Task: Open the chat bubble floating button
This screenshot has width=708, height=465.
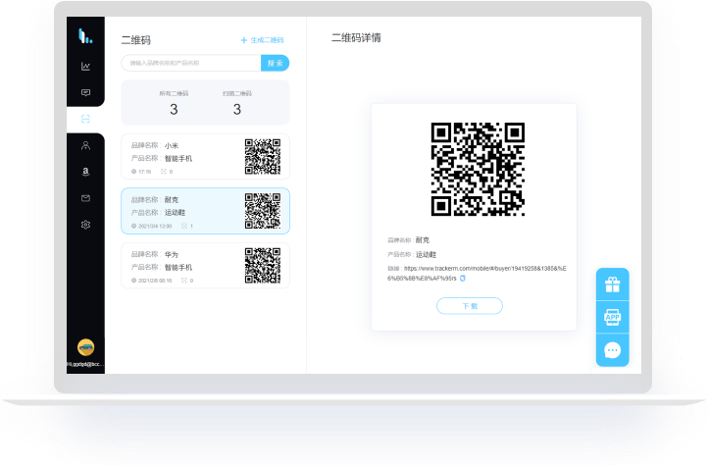Action: click(x=613, y=350)
